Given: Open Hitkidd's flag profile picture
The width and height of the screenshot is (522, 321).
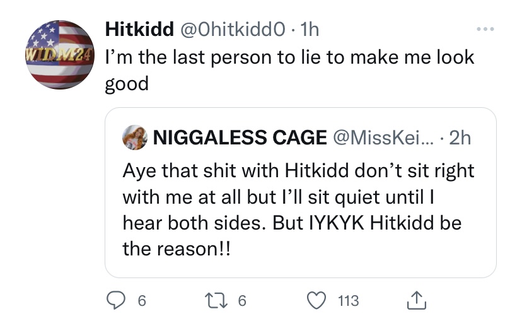Looking at the screenshot, I should (61, 55).
